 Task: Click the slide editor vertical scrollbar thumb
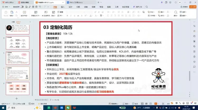190,76
